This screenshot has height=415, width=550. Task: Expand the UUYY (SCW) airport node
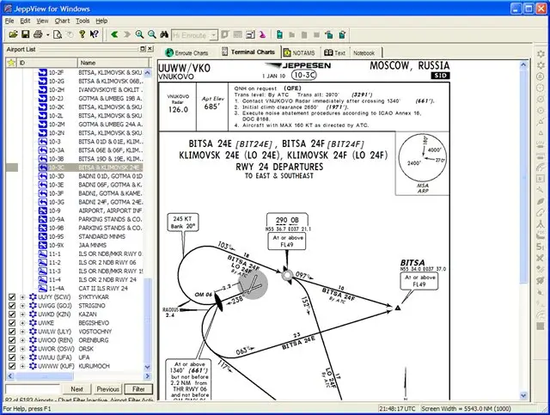tap(23, 297)
